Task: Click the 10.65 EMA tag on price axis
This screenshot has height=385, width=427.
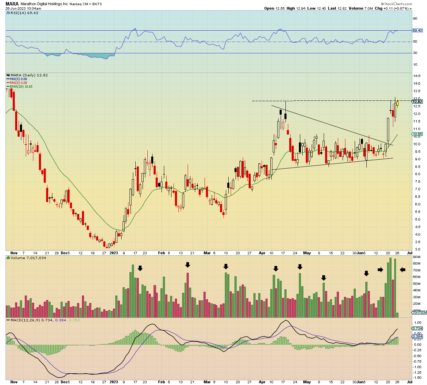Action: tap(417, 134)
